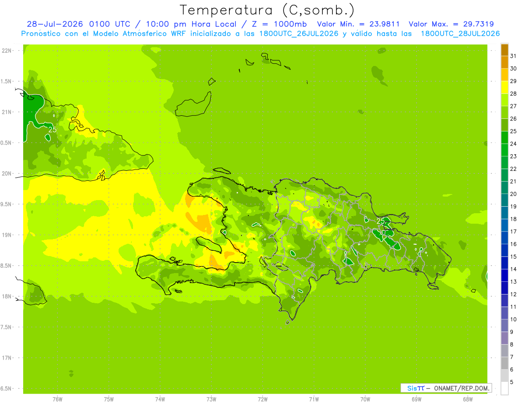Select "Valor Min. = 23.9811" in header
This screenshot has height=405, width=525.
(358, 24)
